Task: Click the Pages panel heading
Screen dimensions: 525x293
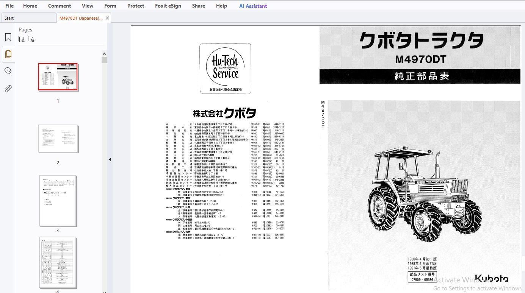Action: pyautogui.click(x=25, y=30)
